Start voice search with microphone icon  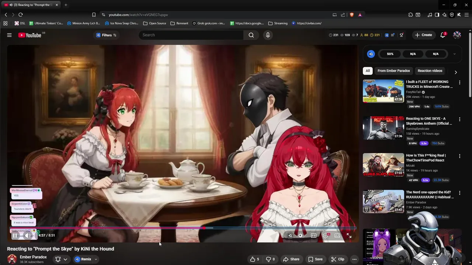click(x=268, y=35)
